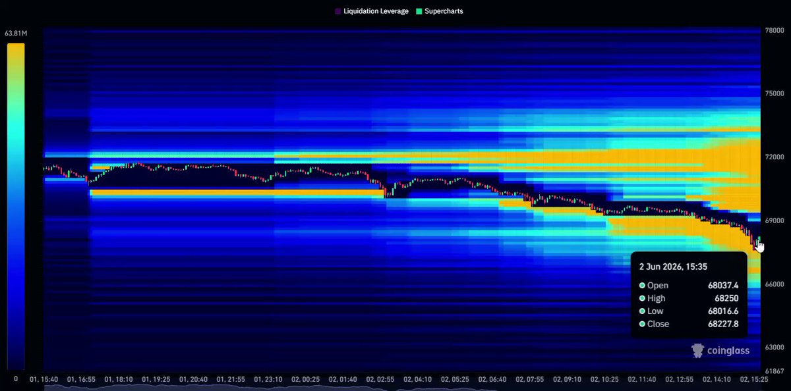
Task: Click the 75000 price axis label
Action: (774, 93)
